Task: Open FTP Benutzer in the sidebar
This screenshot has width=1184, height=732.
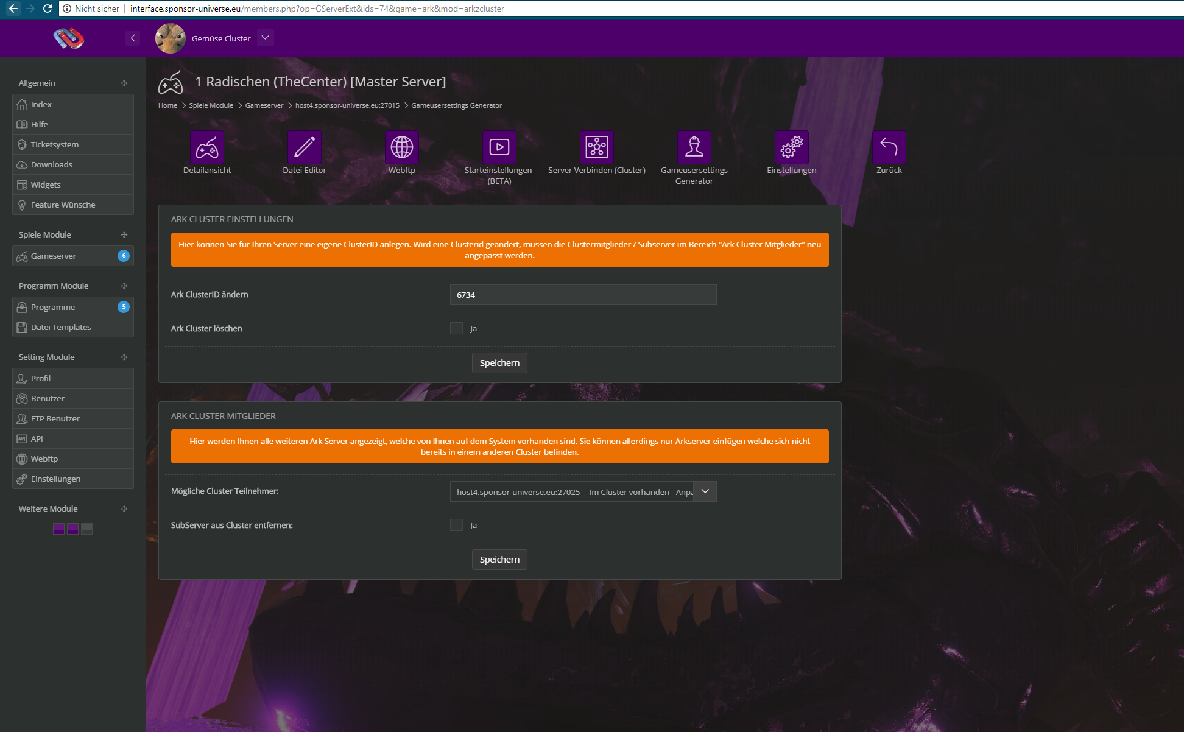Action: (x=73, y=418)
